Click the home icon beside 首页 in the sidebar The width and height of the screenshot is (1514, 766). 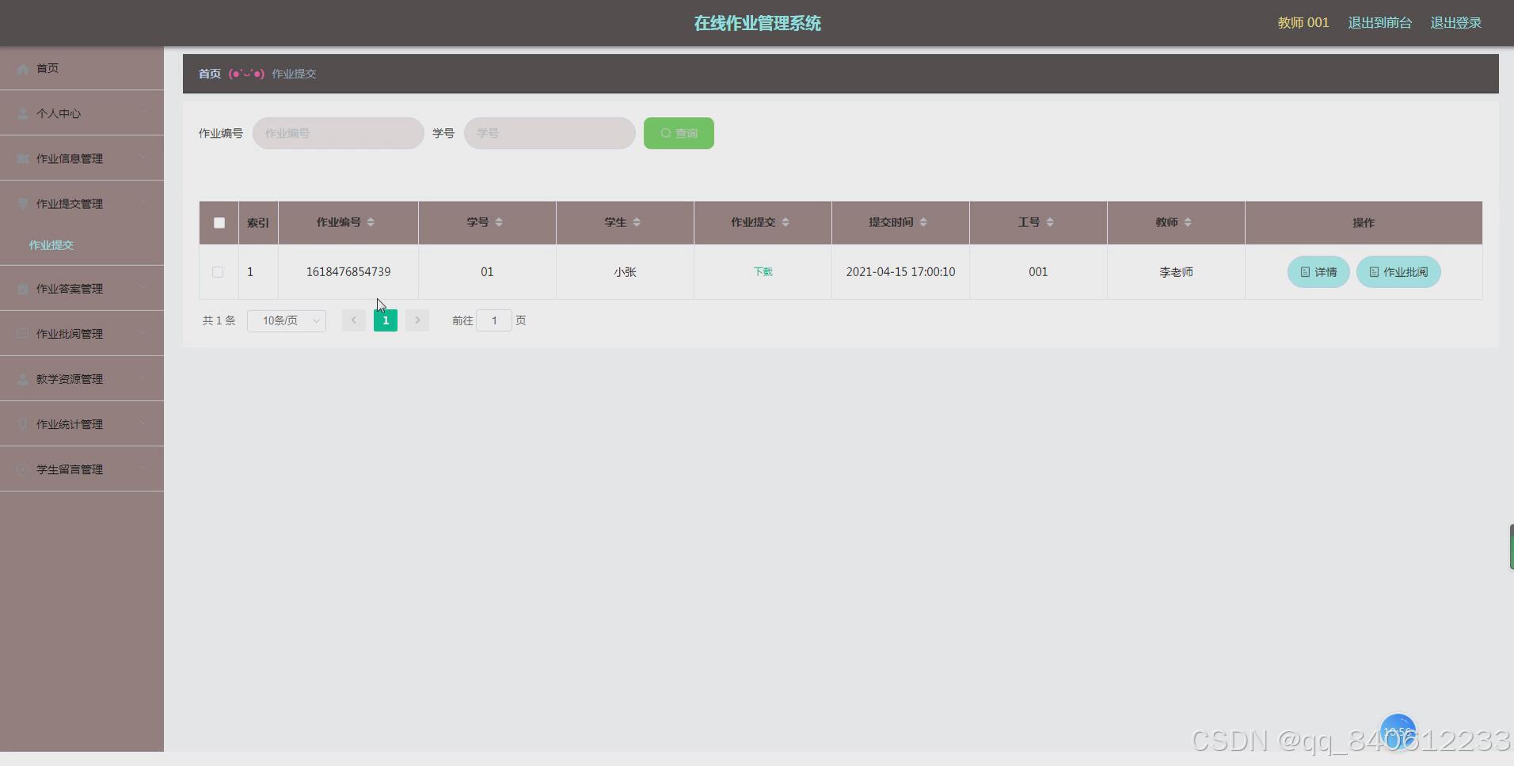[x=23, y=69]
